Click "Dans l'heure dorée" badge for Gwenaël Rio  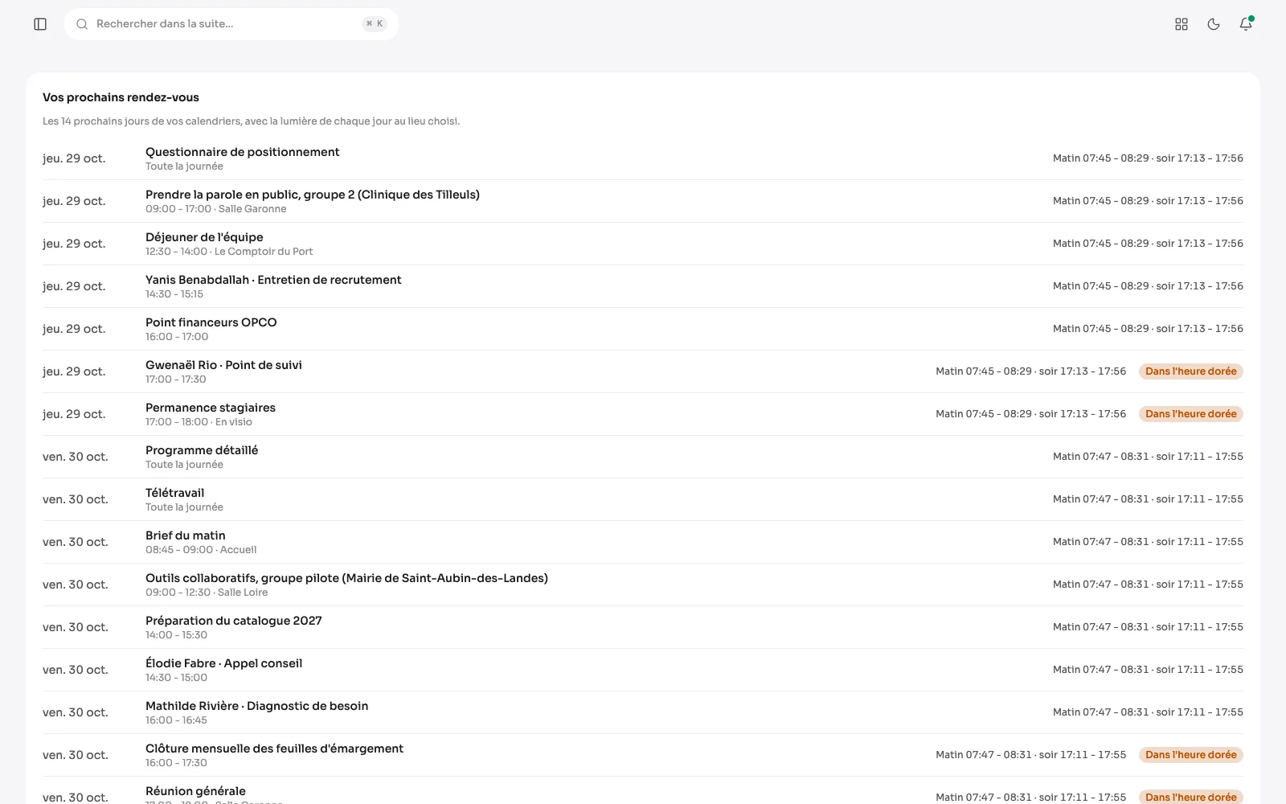pos(1191,371)
